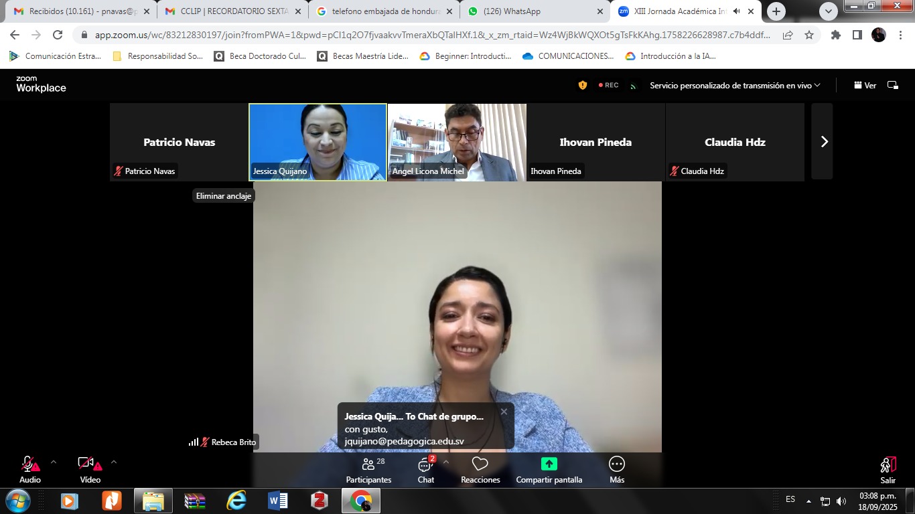Image resolution: width=915 pixels, height=514 pixels.
Task: Click the Salir leave meeting icon
Action: click(888, 470)
